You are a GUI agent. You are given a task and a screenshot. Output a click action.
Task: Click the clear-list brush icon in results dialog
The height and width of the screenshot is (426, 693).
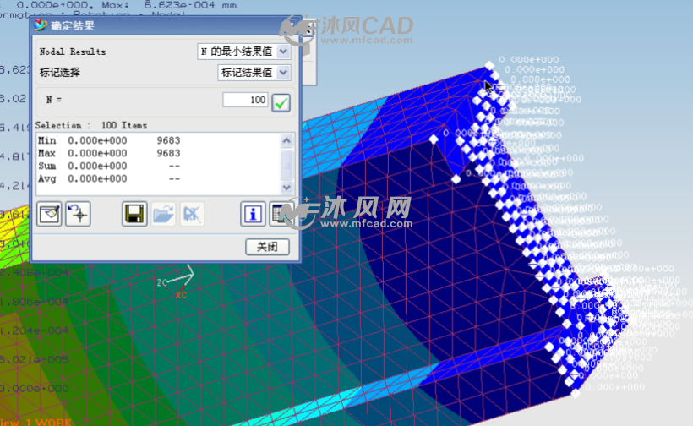coord(49,215)
